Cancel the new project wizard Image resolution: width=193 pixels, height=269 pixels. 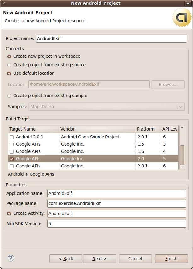pyautogui.click(x=135, y=259)
